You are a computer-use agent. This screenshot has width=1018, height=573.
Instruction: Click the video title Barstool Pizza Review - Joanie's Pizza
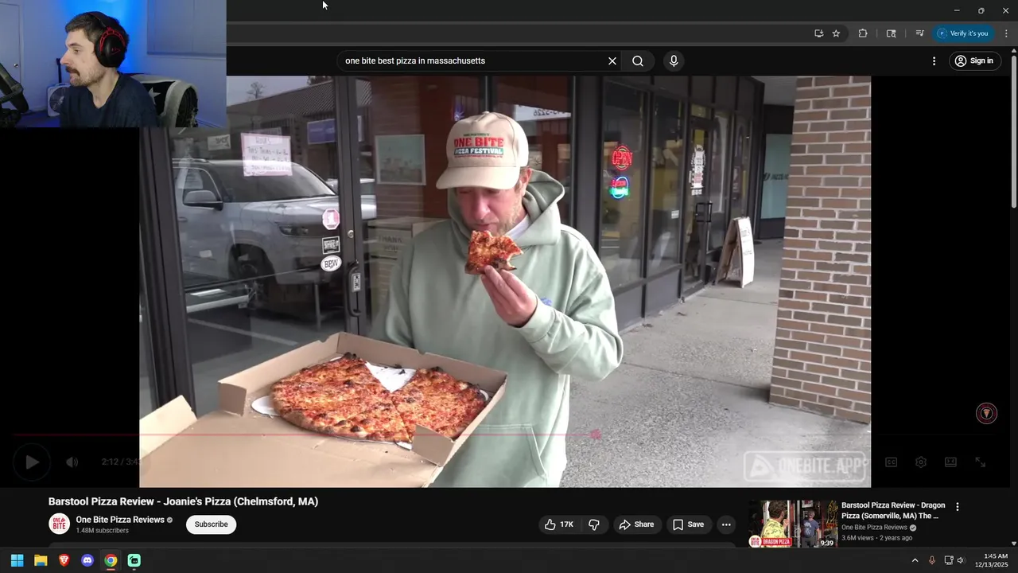pyautogui.click(x=183, y=501)
